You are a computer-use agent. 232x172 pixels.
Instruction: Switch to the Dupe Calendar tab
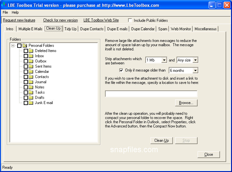coord(143,29)
